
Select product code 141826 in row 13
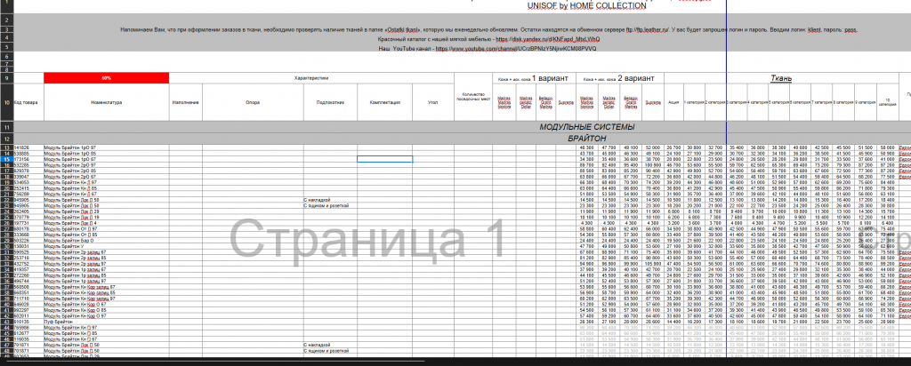(x=28, y=147)
